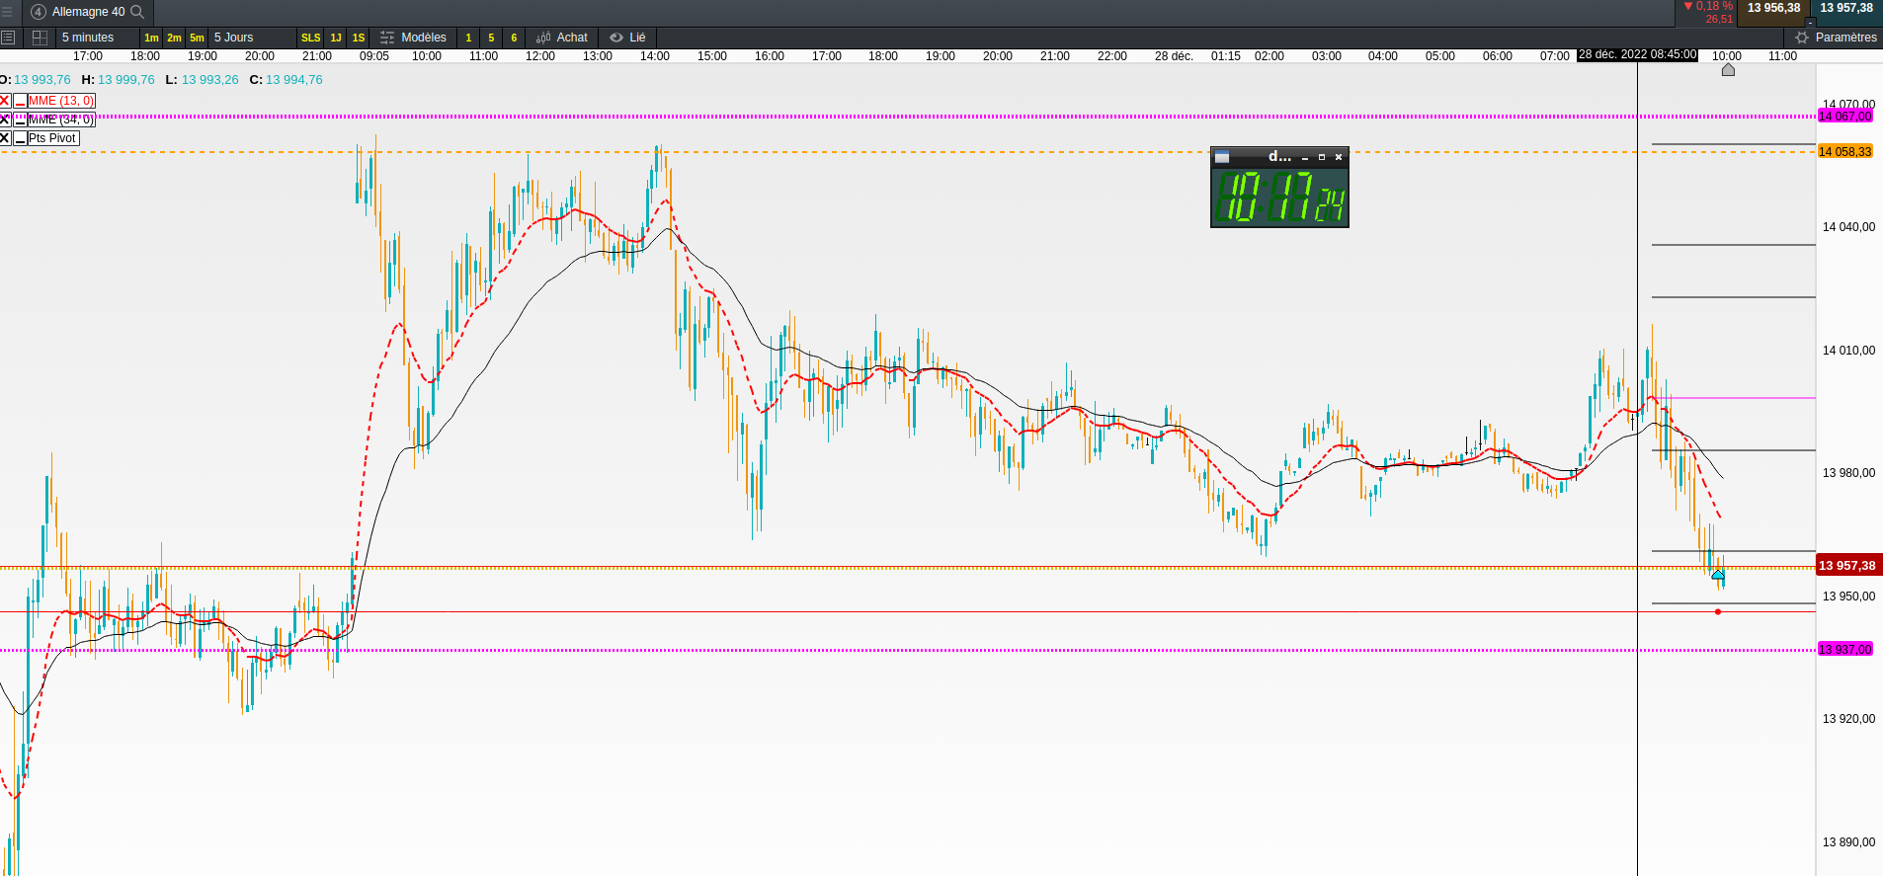Open the Achat trading panel
This screenshot has width=1883, height=876.
[x=562, y=38]
